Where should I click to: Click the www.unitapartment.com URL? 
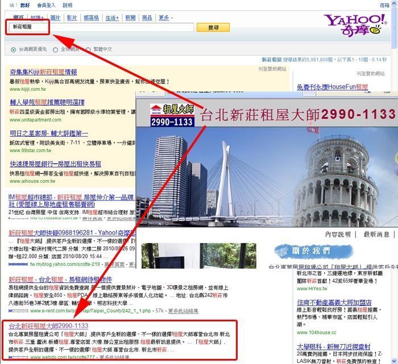click(35, 120)
